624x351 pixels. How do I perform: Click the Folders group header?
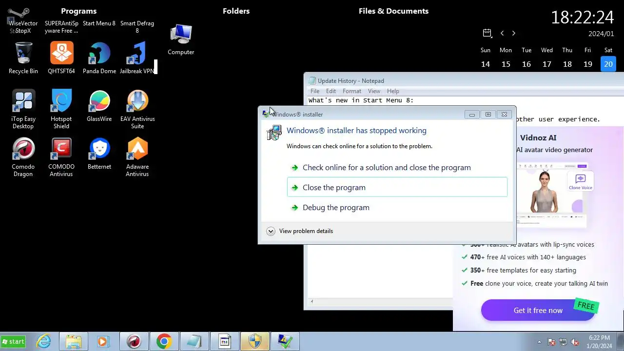coord(236,11)
